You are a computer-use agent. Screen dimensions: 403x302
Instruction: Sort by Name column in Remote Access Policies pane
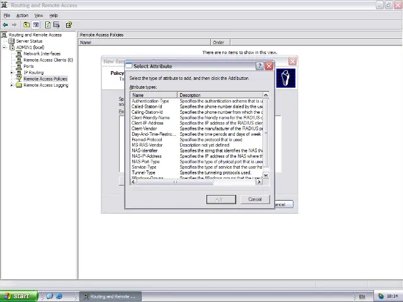click(144, 42)
